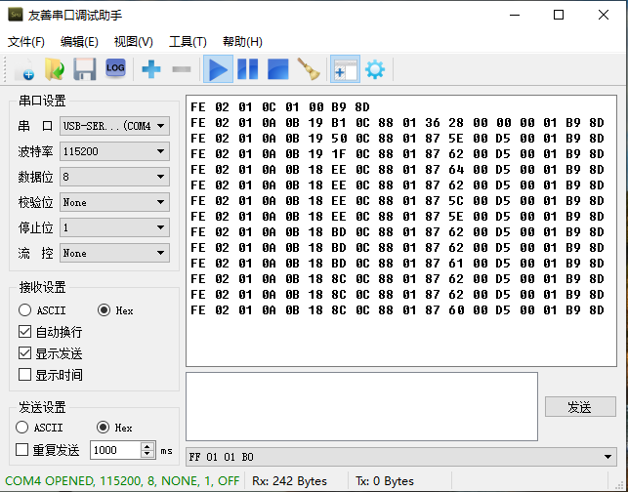This screenshot has width=628, height=492.
Task: Expand the 串口 COM port dropdown
Action: (114, 126)
